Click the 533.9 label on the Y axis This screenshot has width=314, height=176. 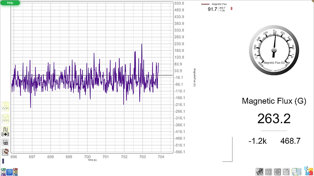click(179, 3)
